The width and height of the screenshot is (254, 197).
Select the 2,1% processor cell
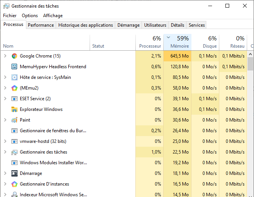(150, 56)
